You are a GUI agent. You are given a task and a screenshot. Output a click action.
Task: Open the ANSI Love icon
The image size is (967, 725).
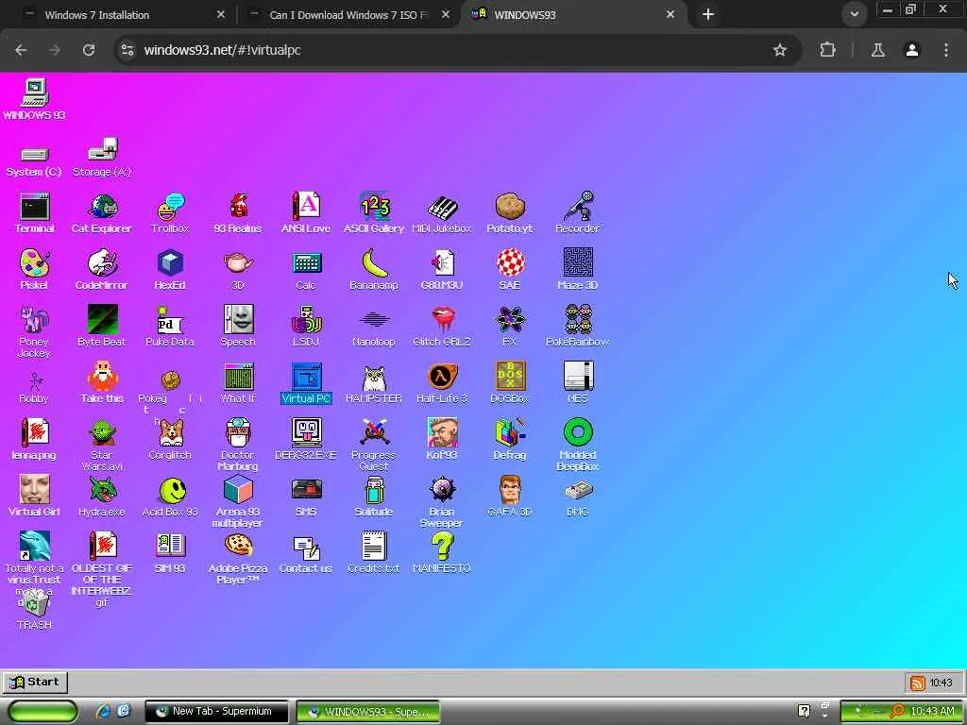(306, 212)
